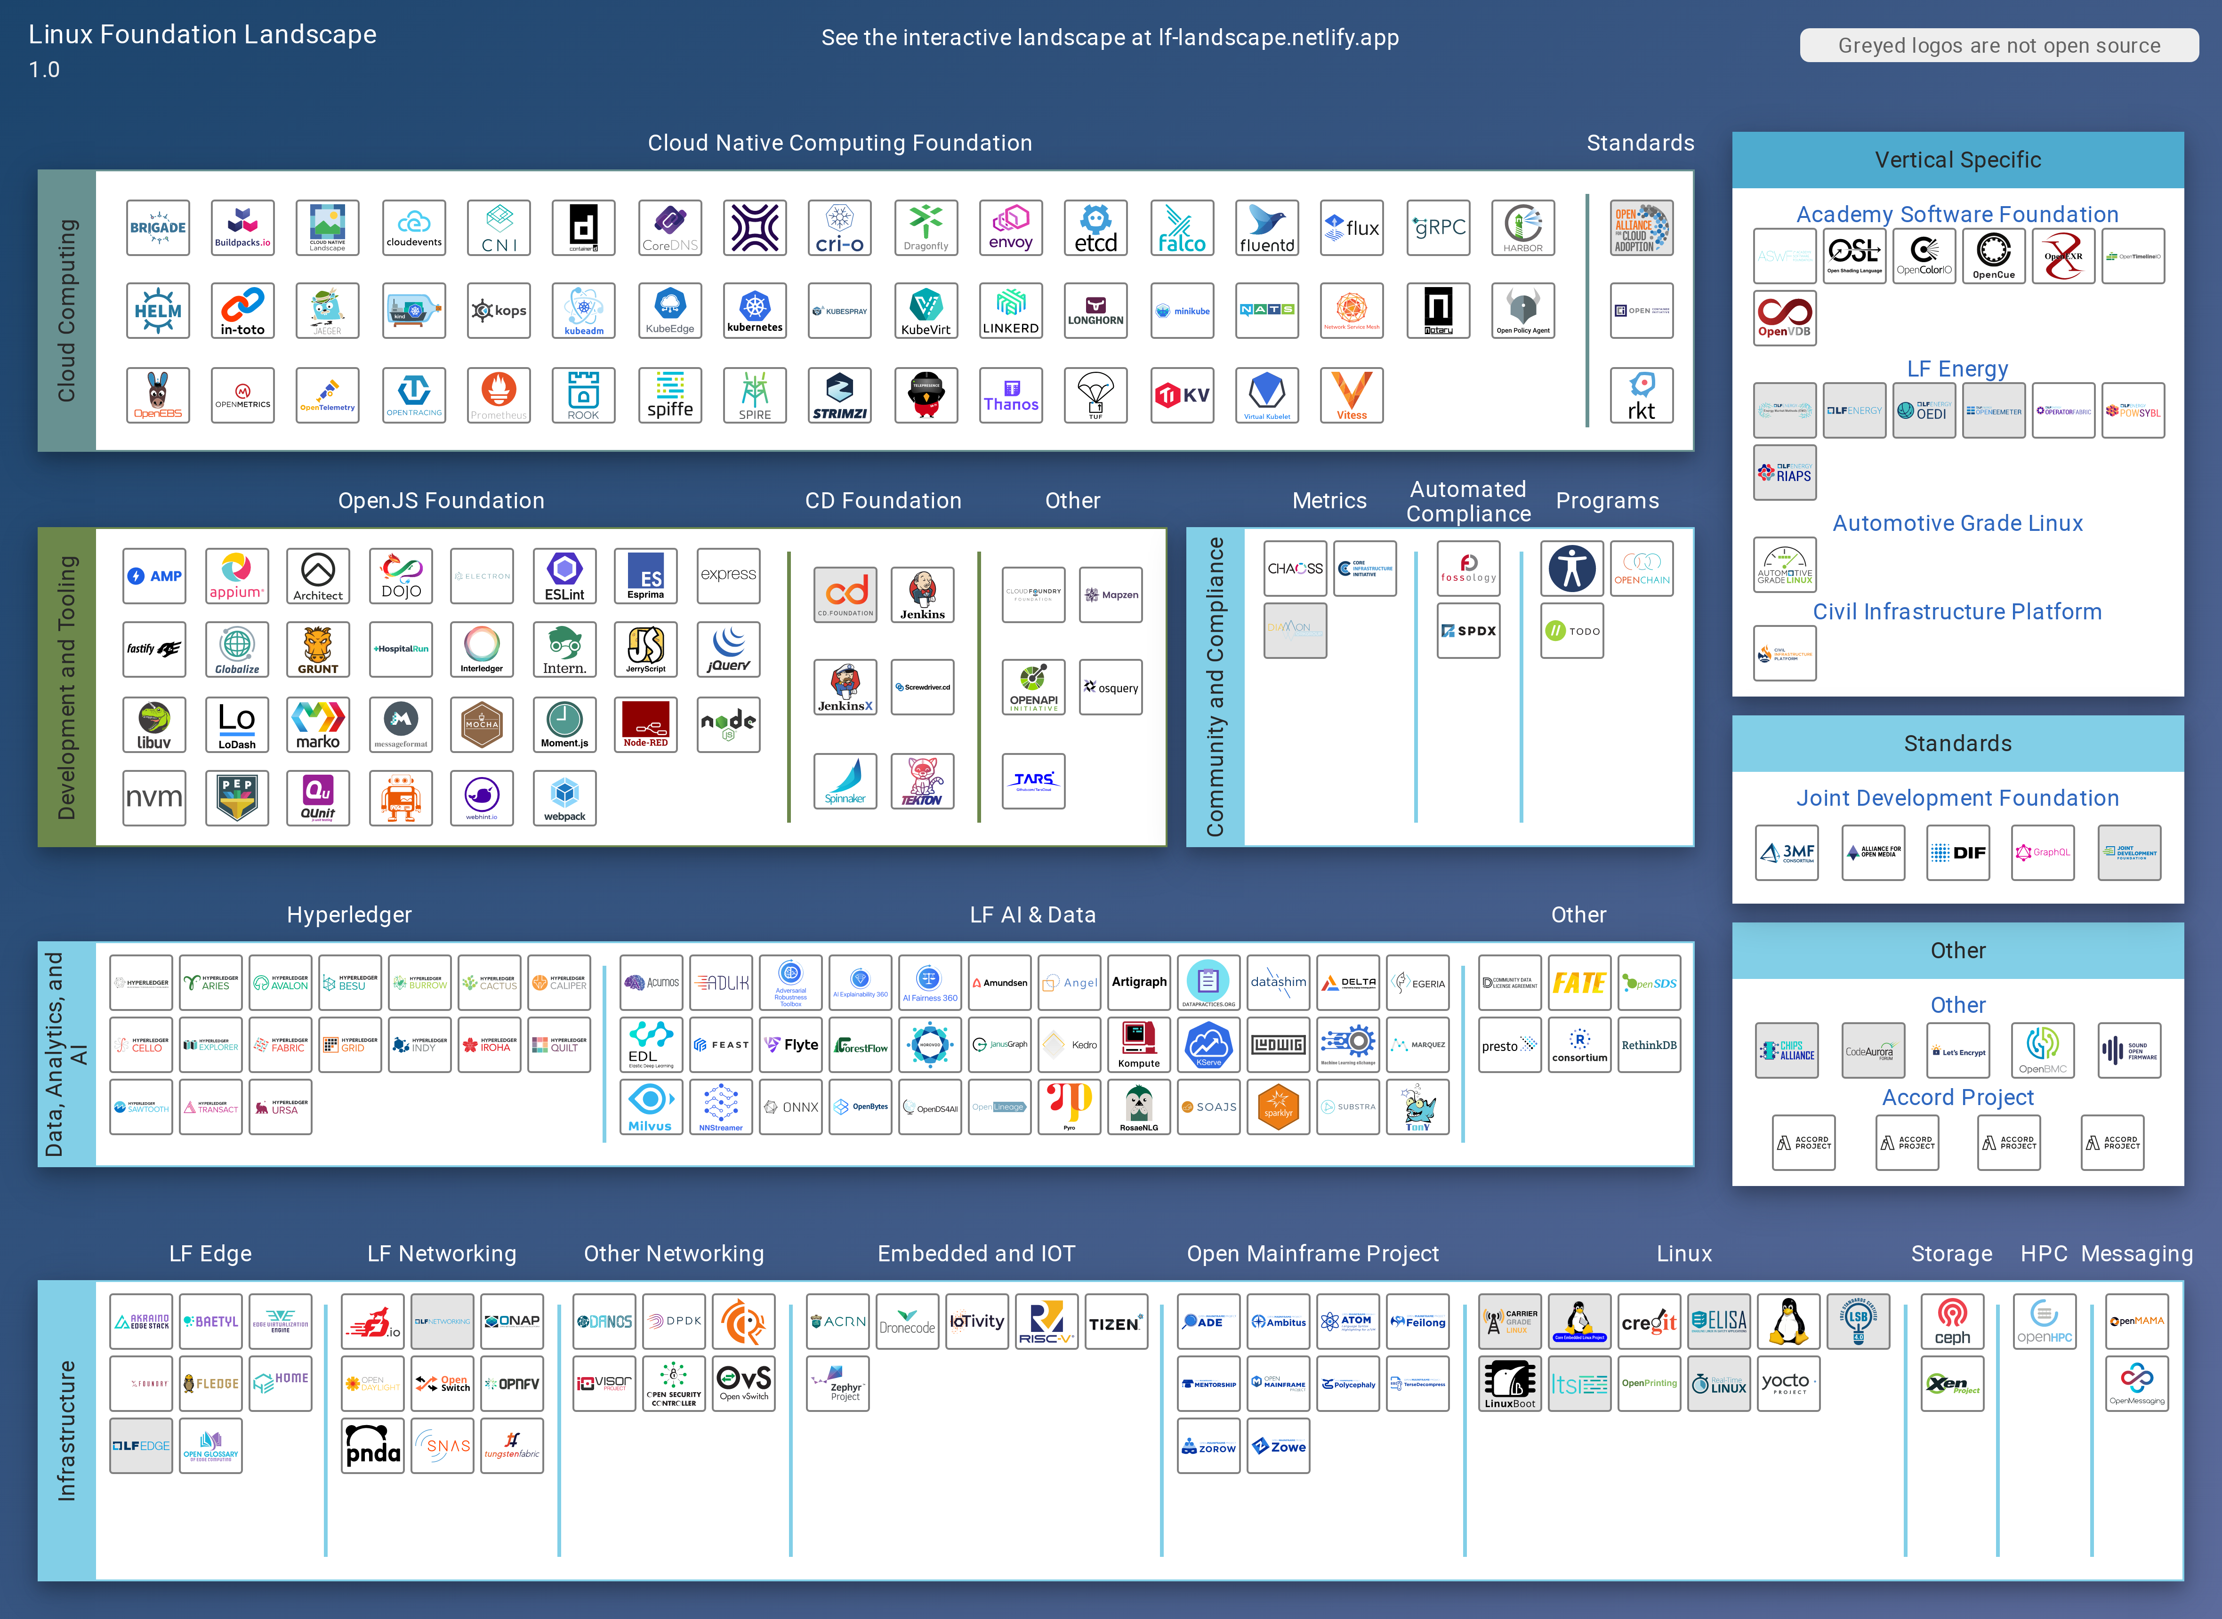The image size is (2222, 1619).
Task: Select the flux project logo
Action: pyautogui.click(x=1352, y=227)
